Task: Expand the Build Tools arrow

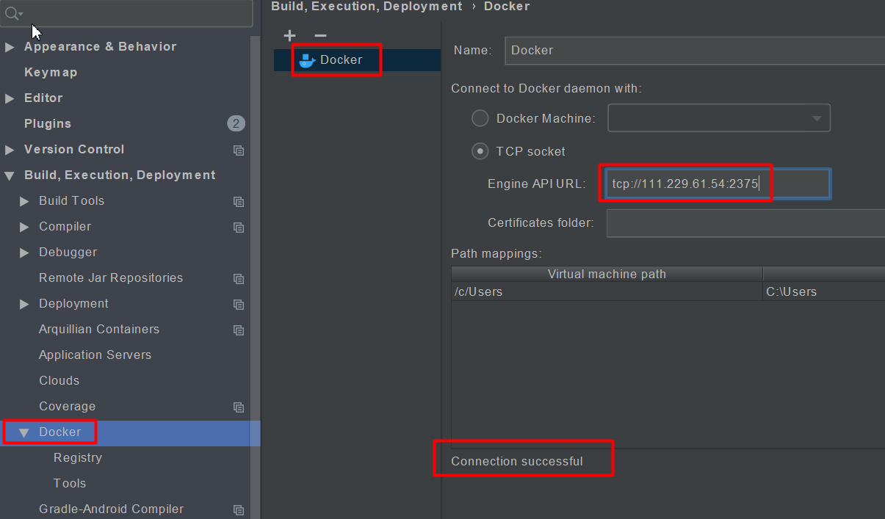Action: (x=24, y=201)
